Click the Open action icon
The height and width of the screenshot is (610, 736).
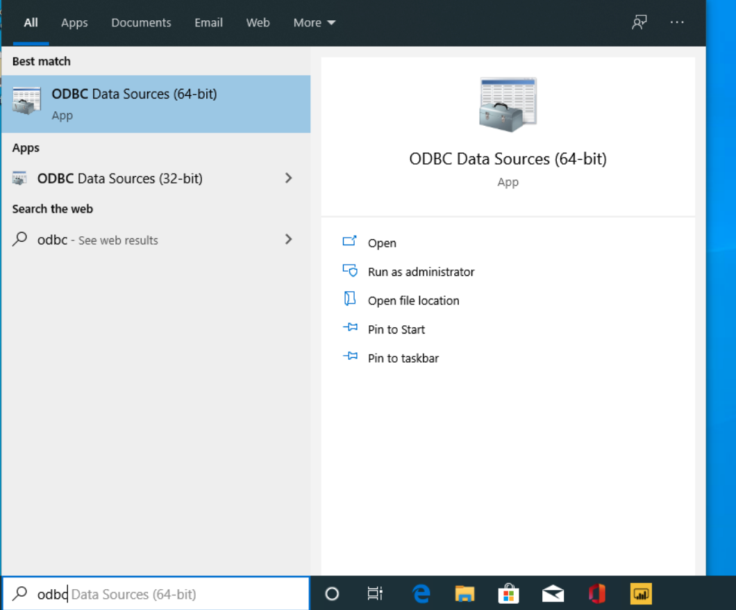pos(350,241)
